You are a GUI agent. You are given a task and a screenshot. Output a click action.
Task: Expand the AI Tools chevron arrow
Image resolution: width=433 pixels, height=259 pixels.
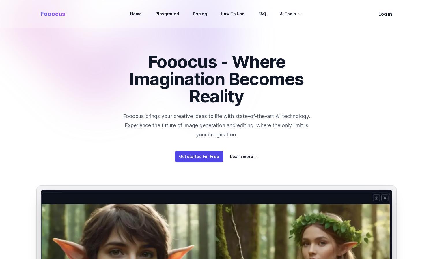(300, 14)
